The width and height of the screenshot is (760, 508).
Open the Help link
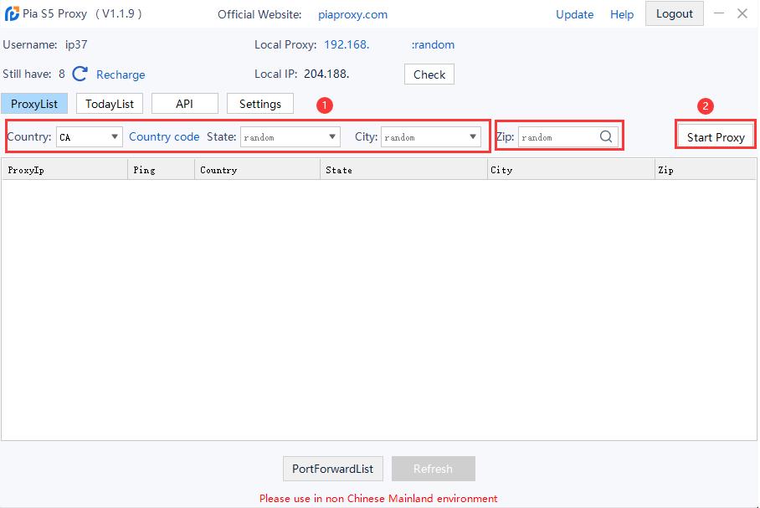click(622, 14)
